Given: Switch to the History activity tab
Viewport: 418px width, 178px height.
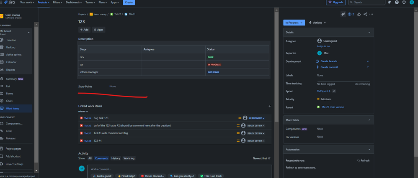Looking at the screenshot, I should pyautogui.click(x=116, y=158).
